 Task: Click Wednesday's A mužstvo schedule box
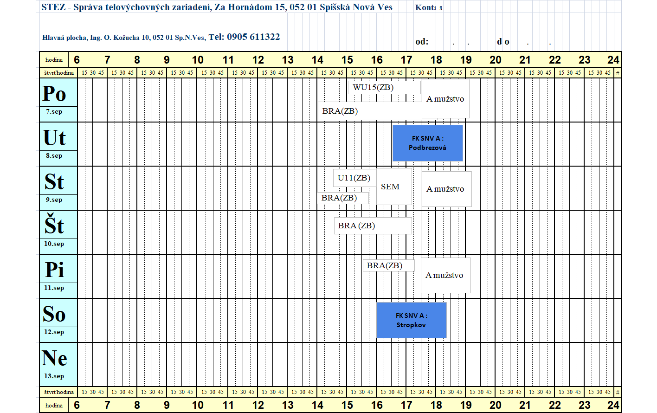tap(446, 189)
